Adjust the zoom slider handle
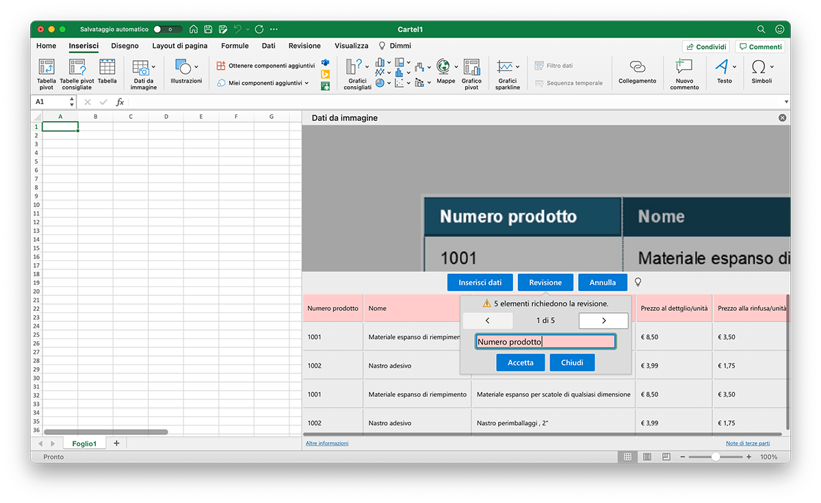Image resolution: width=821 pixels, height=503 pixels. [715, 457]
